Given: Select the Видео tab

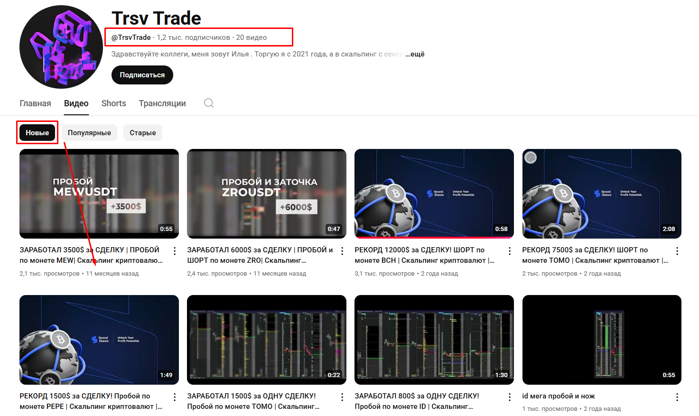Looking at the screenshot, I should pos(76,103).
